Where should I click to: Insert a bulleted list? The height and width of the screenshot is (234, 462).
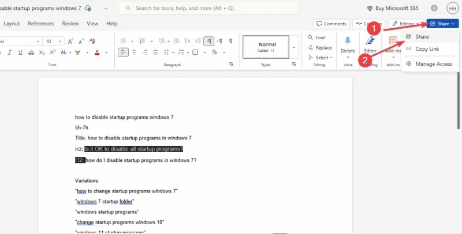pyautogui.click(x=123, y=41)
